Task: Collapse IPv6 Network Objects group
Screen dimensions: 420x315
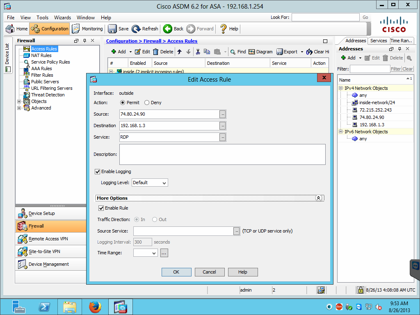Action: [x=341, y=132]
